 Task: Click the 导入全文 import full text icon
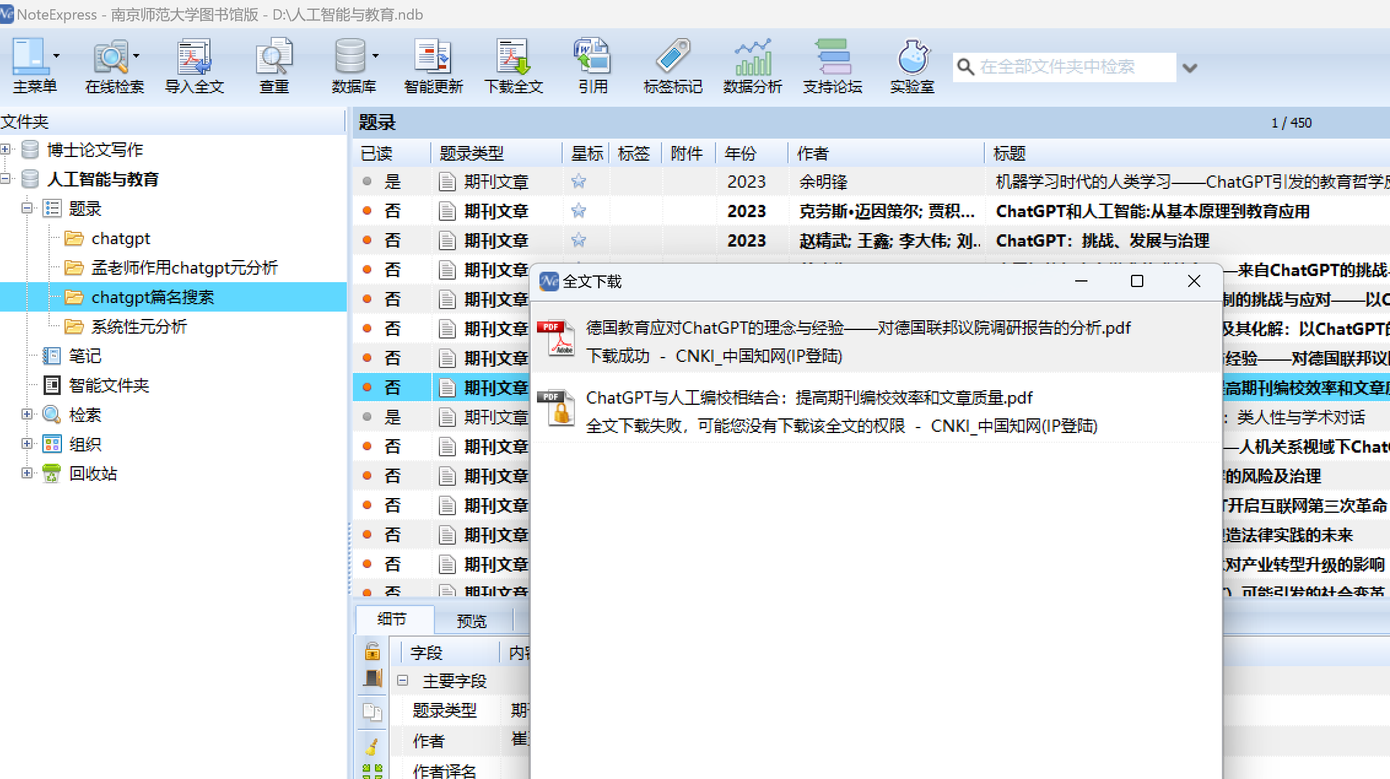click(195, 56)
